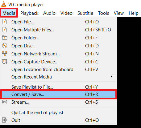Open the Help menu
Image resolution: width=141 pixels, height=128 pixels.
(134, 13)
